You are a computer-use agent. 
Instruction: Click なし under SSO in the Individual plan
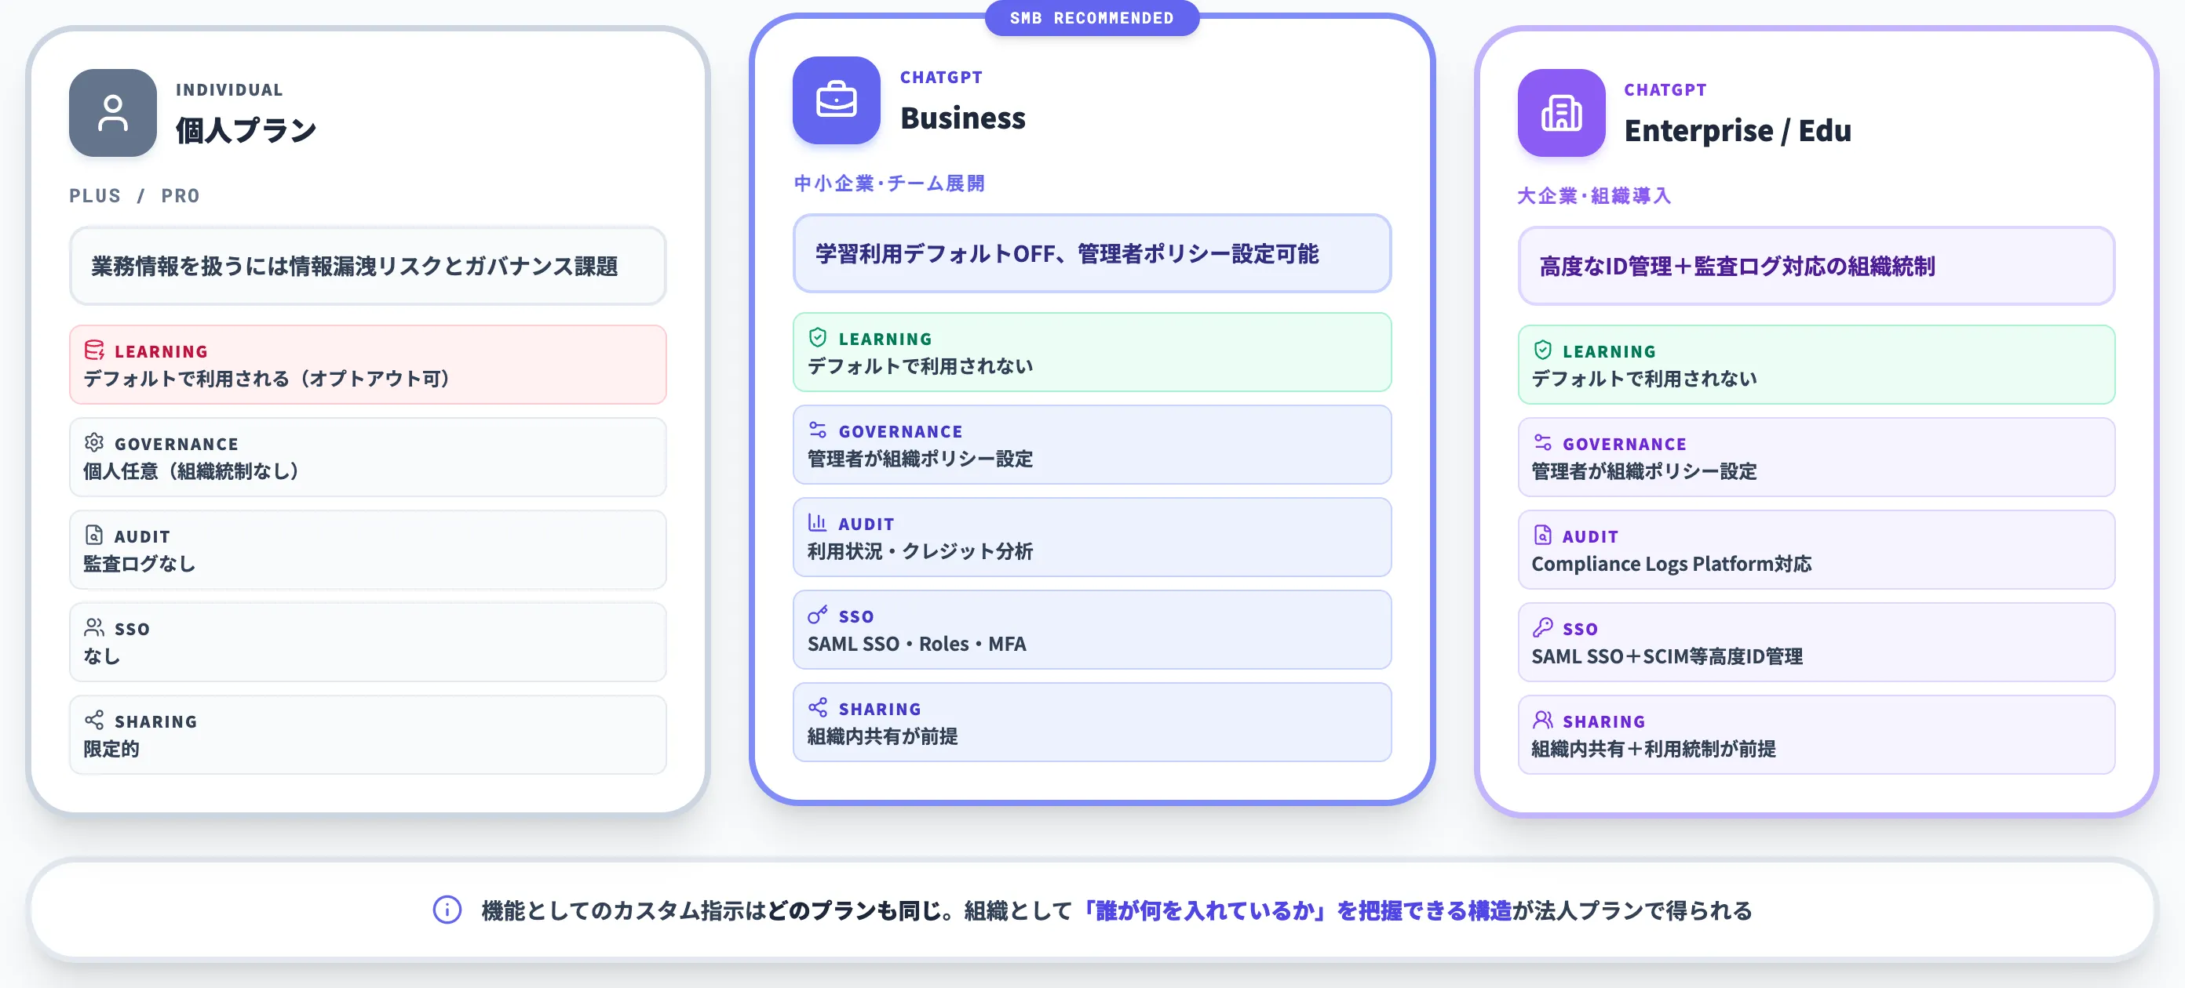pyautogui.click(x=101, y=656)
